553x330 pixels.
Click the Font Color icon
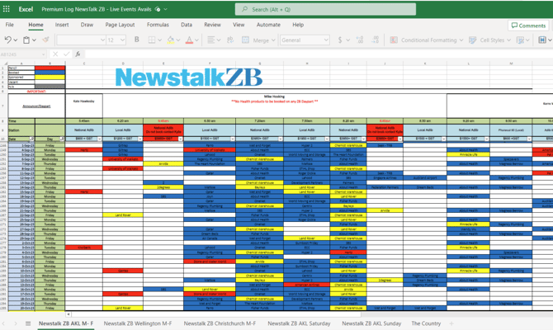(189, 40)
